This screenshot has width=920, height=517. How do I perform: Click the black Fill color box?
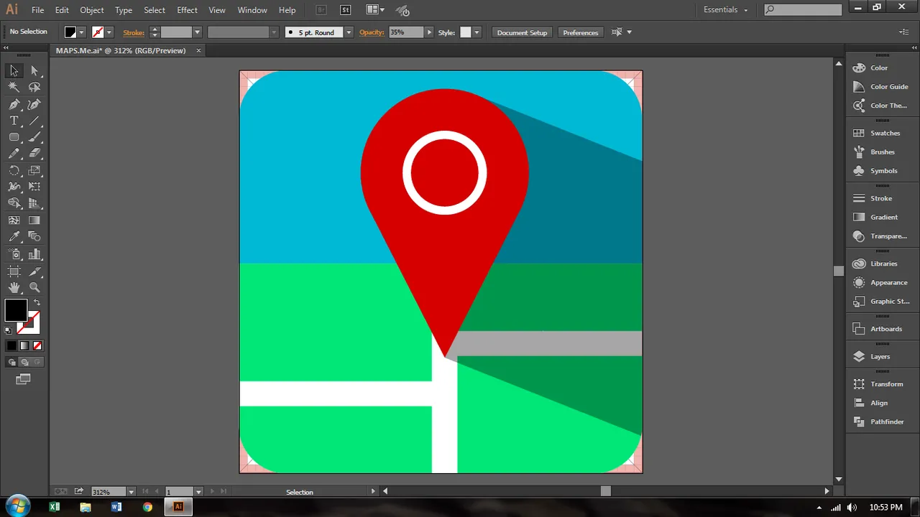pos(16,311)
